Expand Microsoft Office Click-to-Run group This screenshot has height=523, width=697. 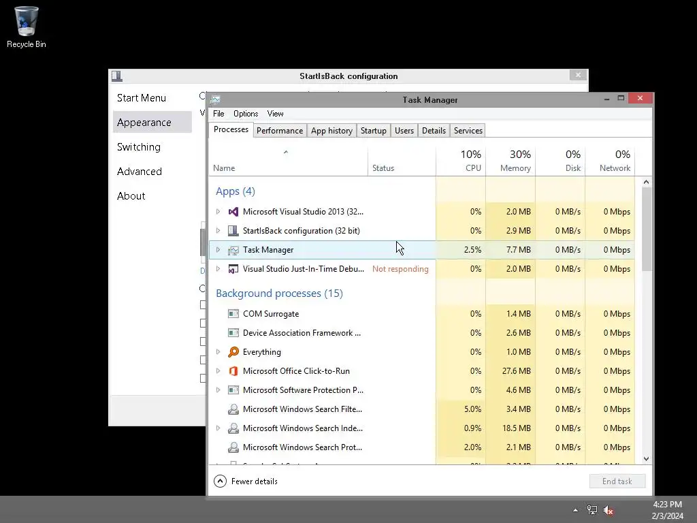pyautogui.click(x=218, y=371)
